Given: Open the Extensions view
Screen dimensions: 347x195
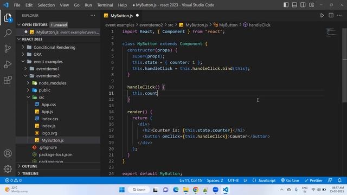Looking at the screenshot, I should tap(8, 80).
